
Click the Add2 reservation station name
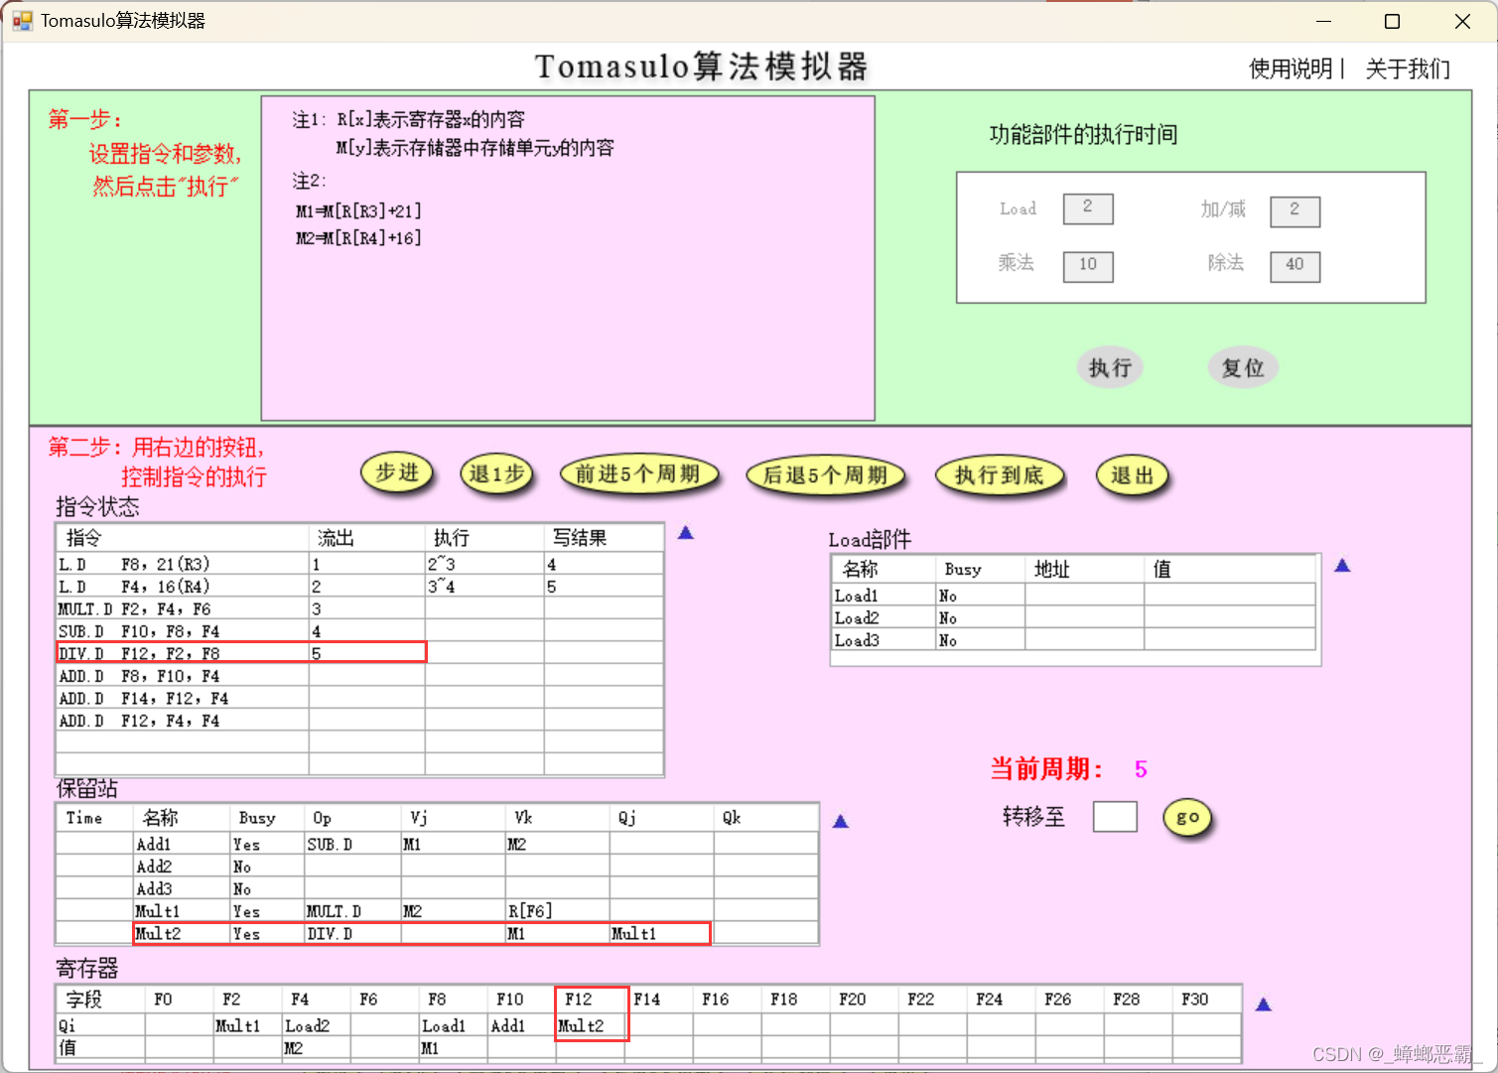(x=154, y=867)
